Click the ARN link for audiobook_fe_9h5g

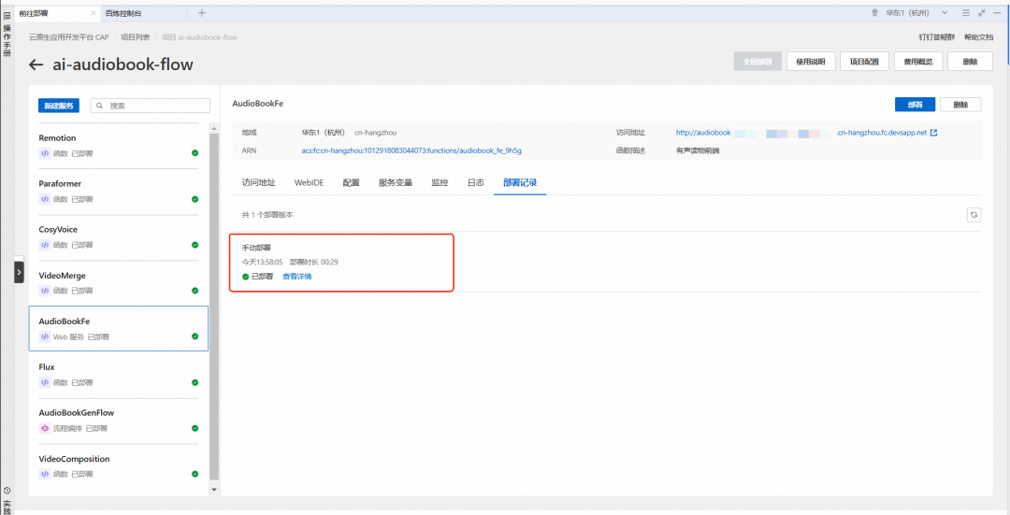[x=411, y=150]
